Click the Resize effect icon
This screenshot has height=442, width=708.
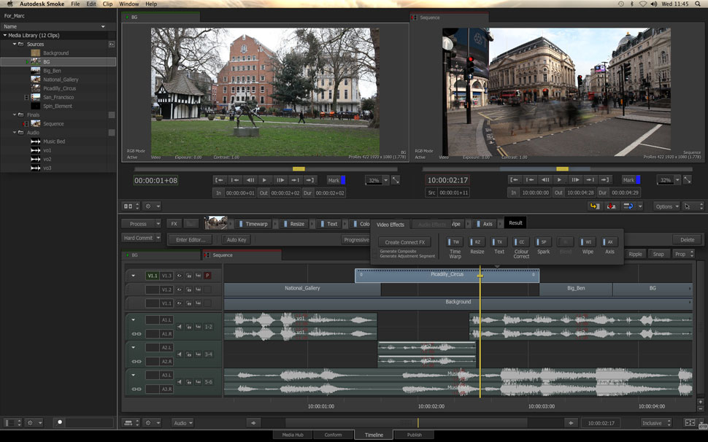click(477, 241)
